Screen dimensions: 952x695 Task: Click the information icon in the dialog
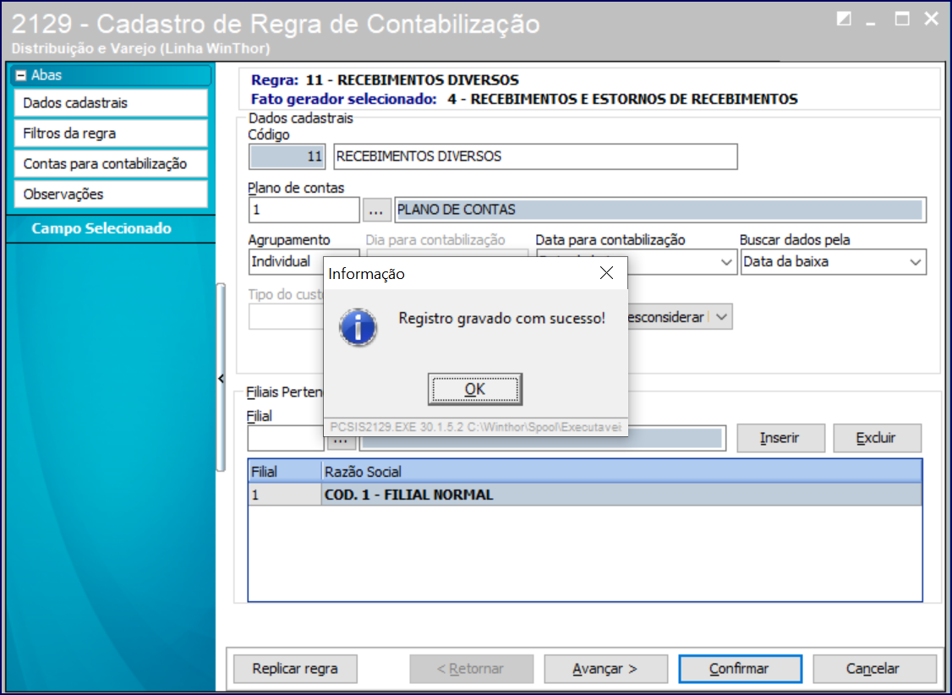point(358,327)
